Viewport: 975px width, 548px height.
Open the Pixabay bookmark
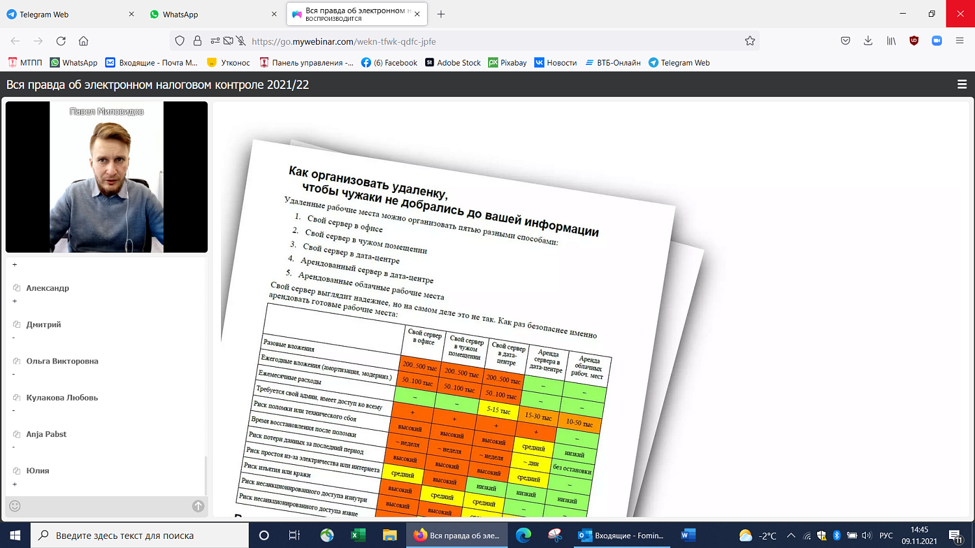508,62
